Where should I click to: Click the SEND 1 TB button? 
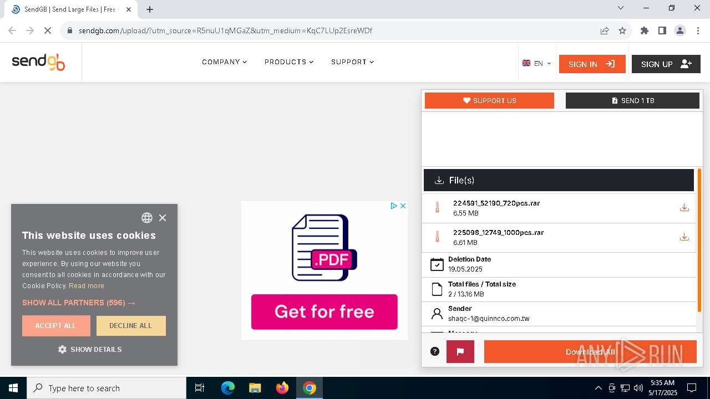632,100
